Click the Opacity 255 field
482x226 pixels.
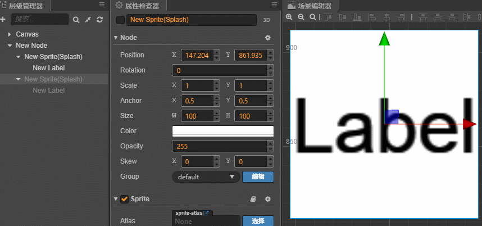click(x=220, y=146)
